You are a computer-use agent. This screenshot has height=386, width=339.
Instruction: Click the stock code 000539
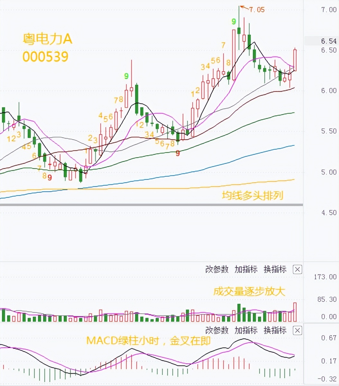(45, 57)
